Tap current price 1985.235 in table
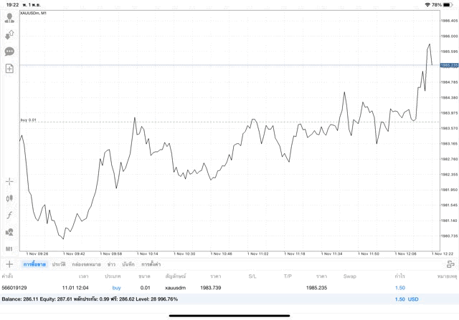The image size is (459, 320). (x=316, y=288)
